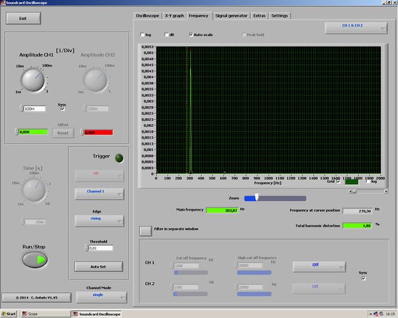Screen dimensions: 398x318
Task: Toggle the dB checkbox
Action: (165, 34)
